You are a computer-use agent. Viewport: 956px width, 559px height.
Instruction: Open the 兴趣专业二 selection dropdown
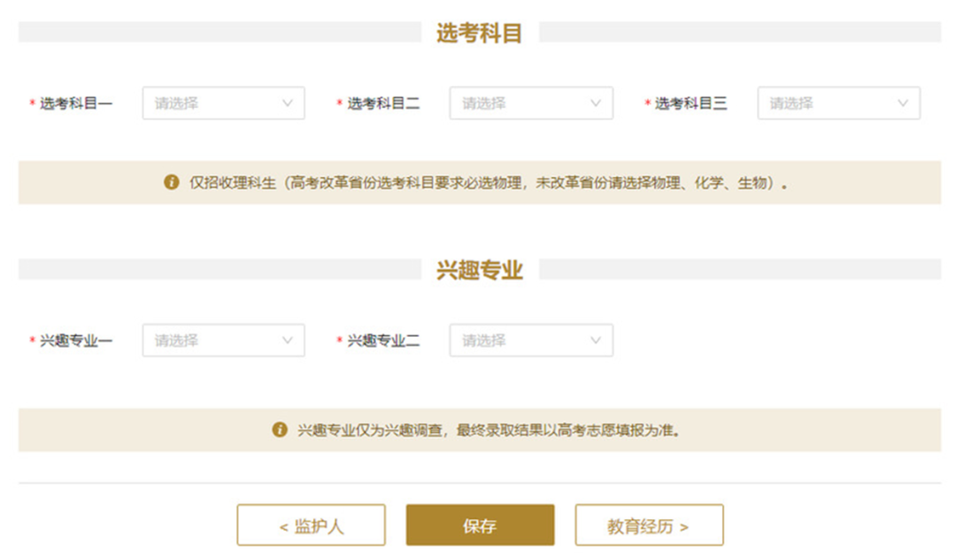point(530,340)
